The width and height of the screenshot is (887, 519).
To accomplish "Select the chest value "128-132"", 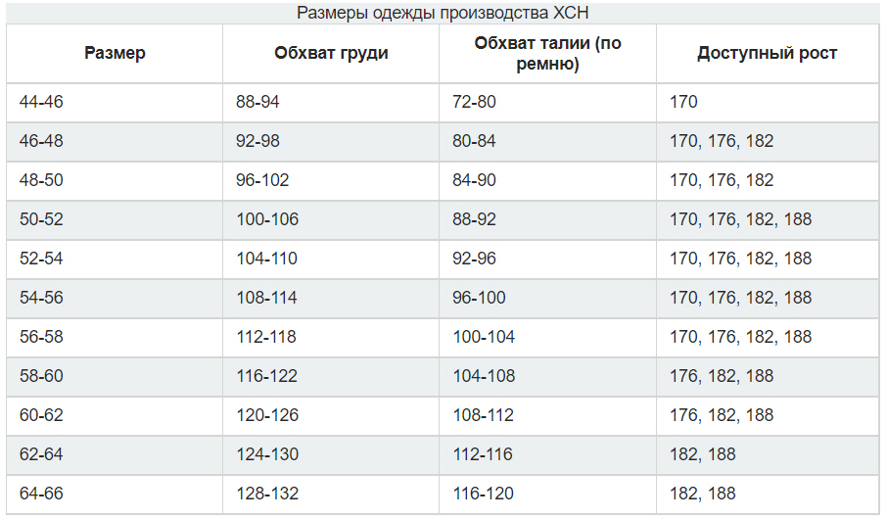I will click(266, 494).
